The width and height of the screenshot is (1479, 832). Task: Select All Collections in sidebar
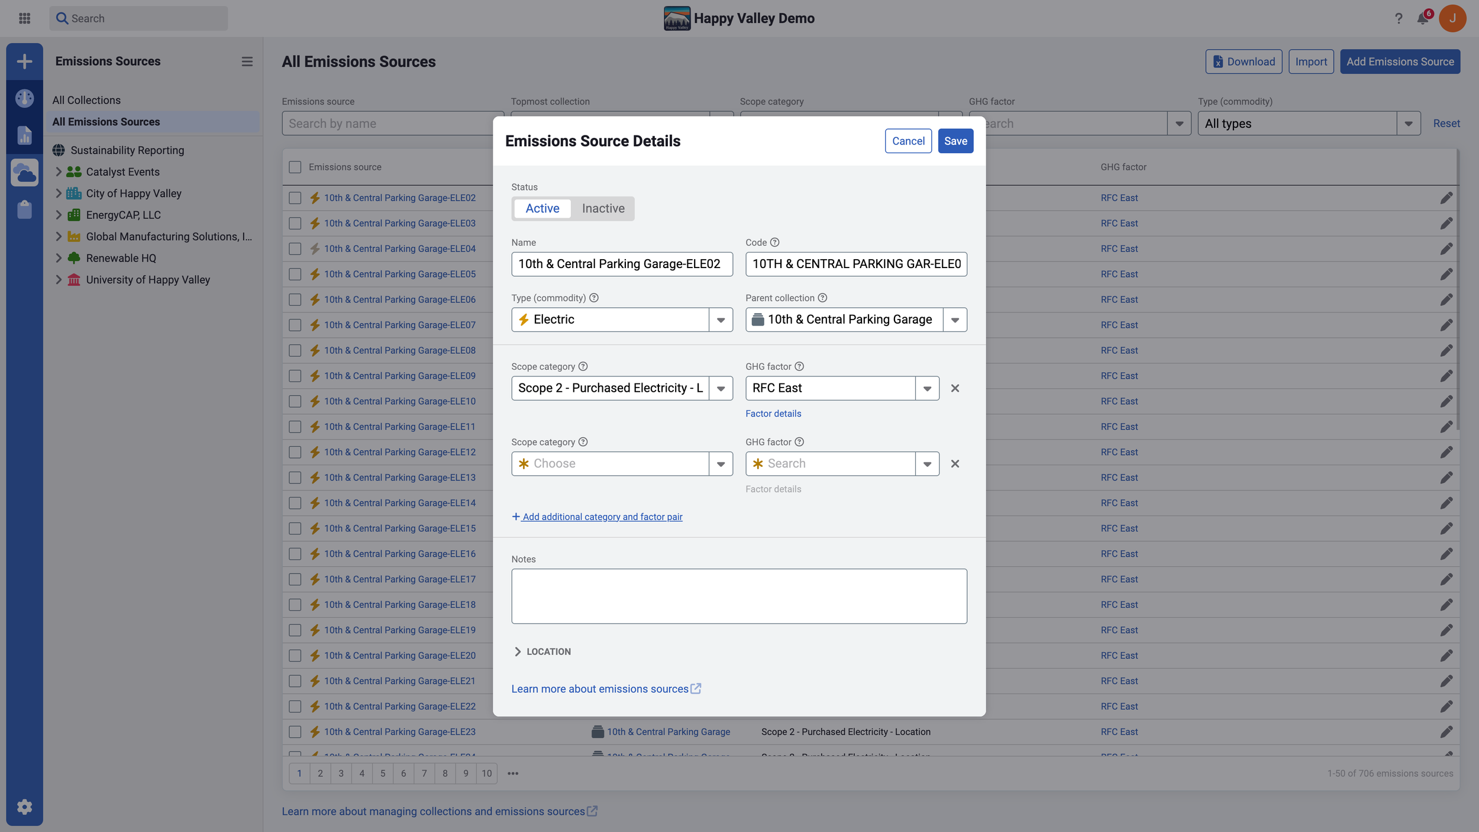pos(86,100)
